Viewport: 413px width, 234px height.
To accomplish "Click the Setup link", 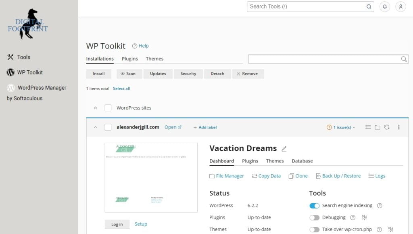I will (x=141, y=224).
